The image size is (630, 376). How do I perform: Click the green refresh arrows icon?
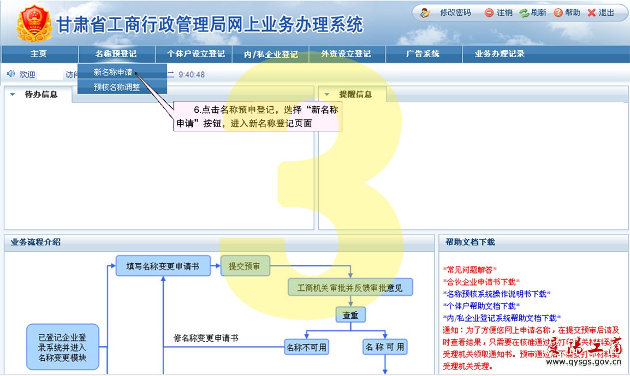pyautogui.click(x=524, y=13)
